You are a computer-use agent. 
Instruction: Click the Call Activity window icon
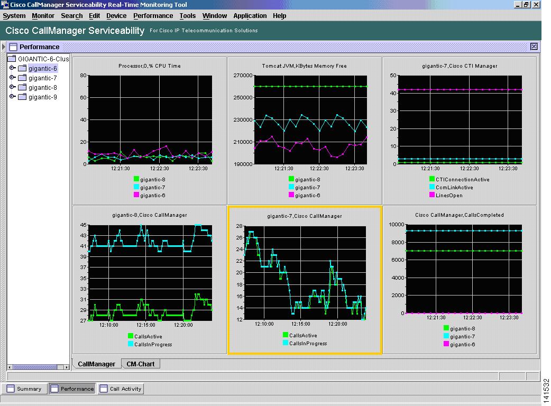point(103,389)
